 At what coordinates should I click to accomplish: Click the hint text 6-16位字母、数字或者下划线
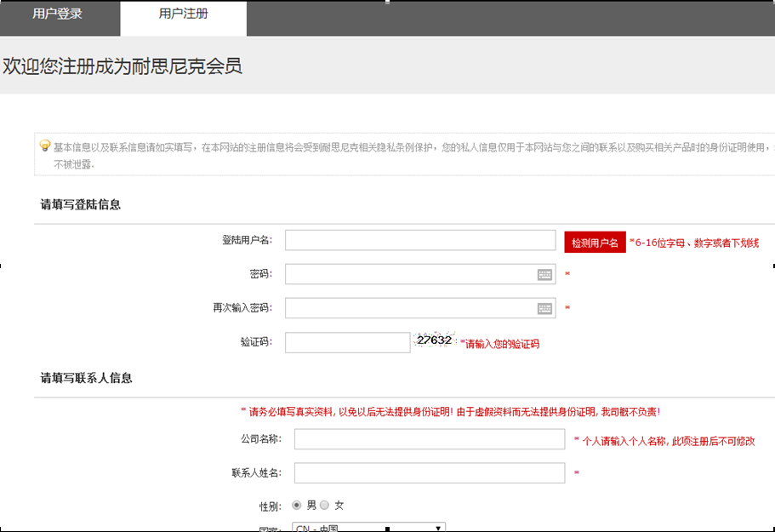(694, 242)
